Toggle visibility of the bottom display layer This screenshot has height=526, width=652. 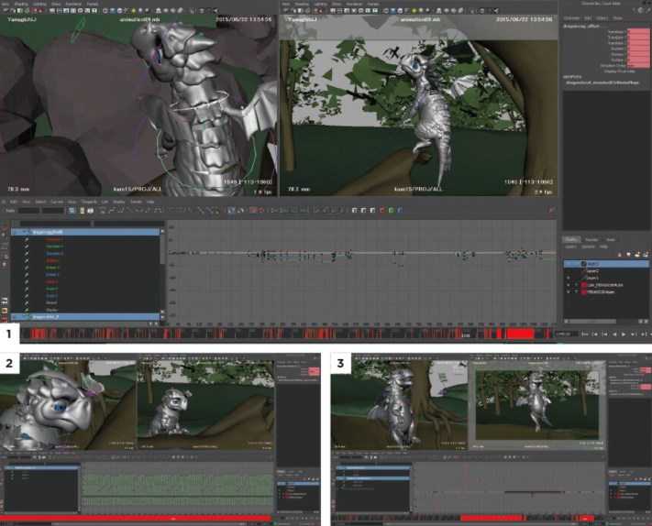point(569,292)
